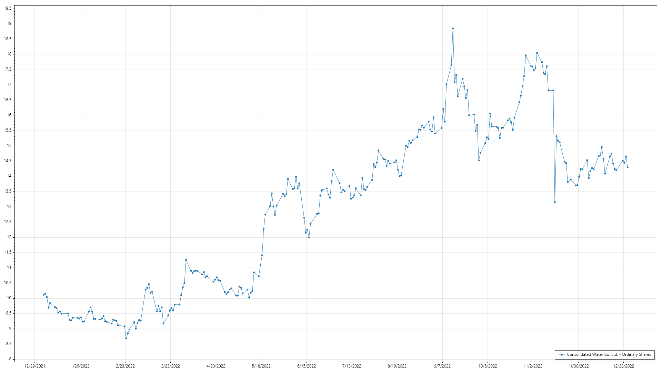This screenshot has width=662, height=372.
Task: Click the Consolidated Water legend label
Action: pos(609,354)
